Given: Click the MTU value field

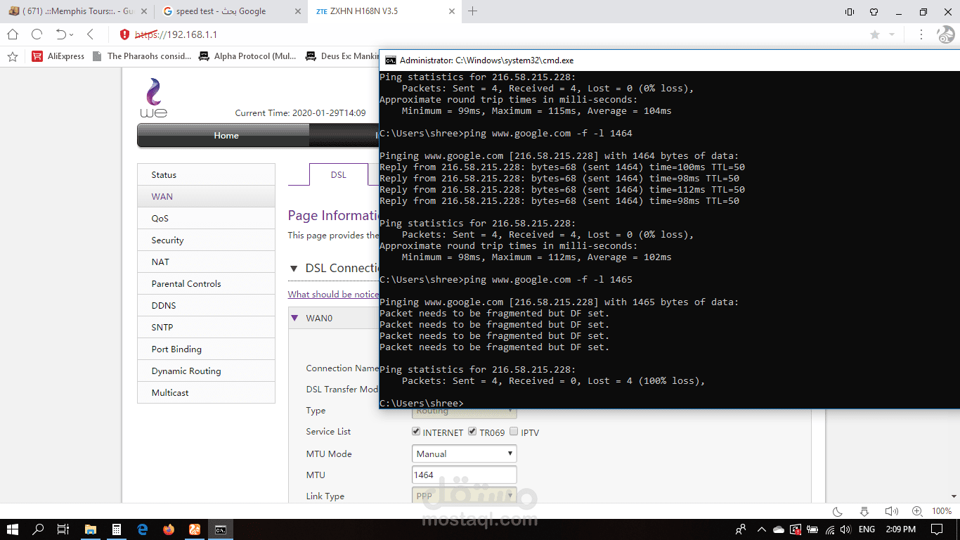Looking at the screenshot, I should [464, 475].
